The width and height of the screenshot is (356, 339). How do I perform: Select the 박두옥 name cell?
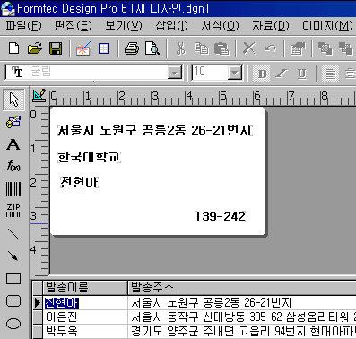click(x=85, y=331)
